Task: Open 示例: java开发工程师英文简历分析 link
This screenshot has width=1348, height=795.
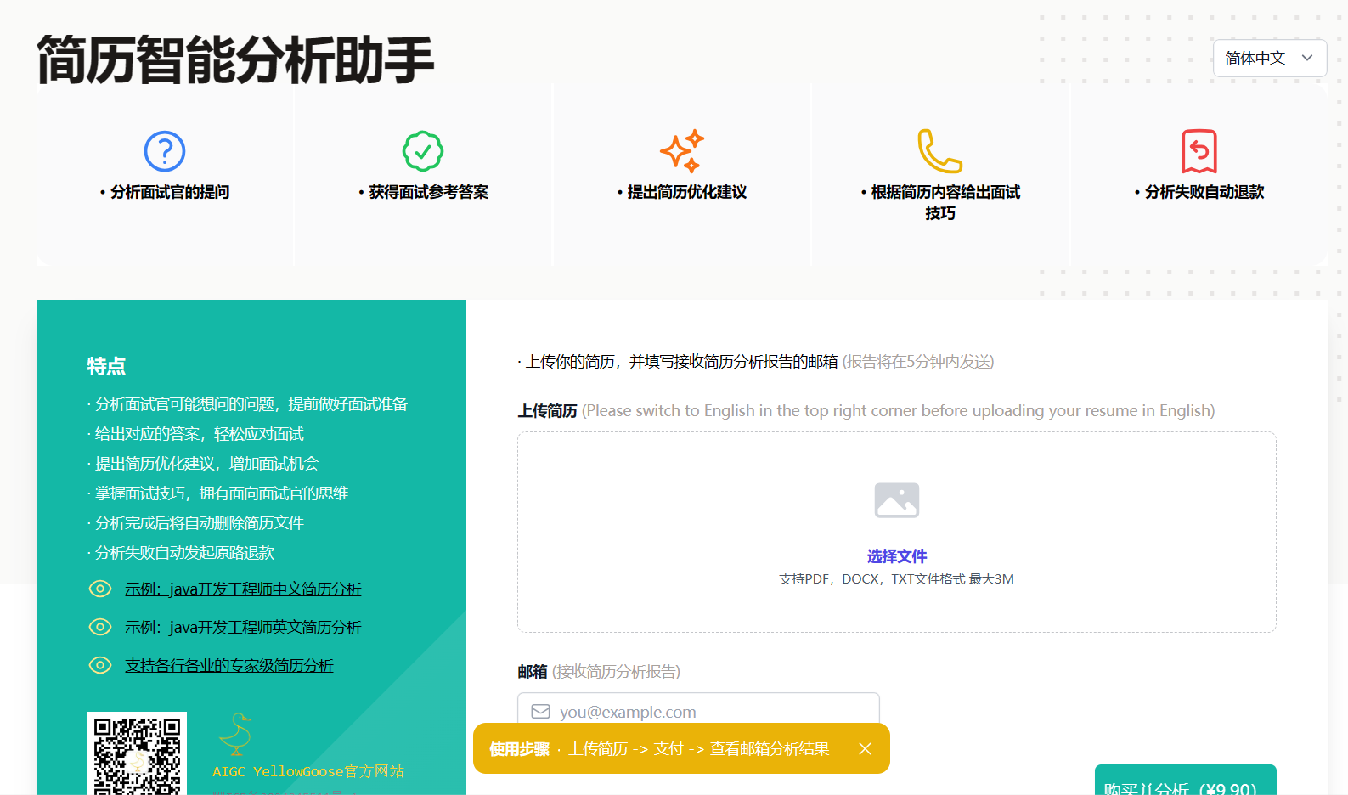Action: [x=243, y=627]
